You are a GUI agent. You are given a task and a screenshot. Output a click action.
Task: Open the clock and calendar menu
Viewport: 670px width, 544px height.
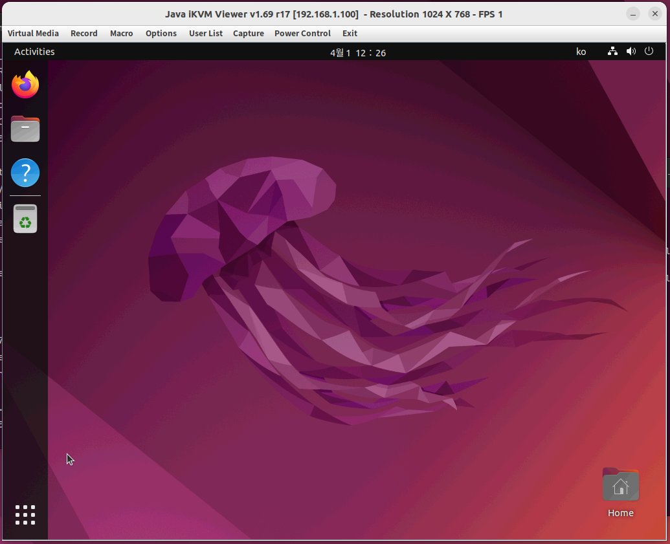357,52
